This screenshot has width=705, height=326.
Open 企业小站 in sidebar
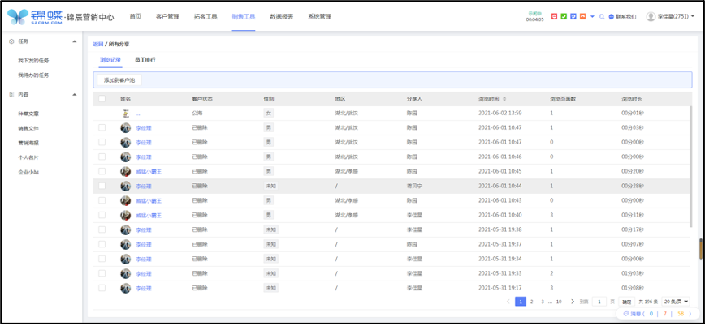[28, 172]
